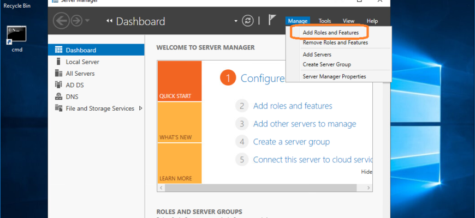This screenshot has height=218, width=475.
Task: Open the dropdown arrow left of refresh
Action: [x=236, y=21]
